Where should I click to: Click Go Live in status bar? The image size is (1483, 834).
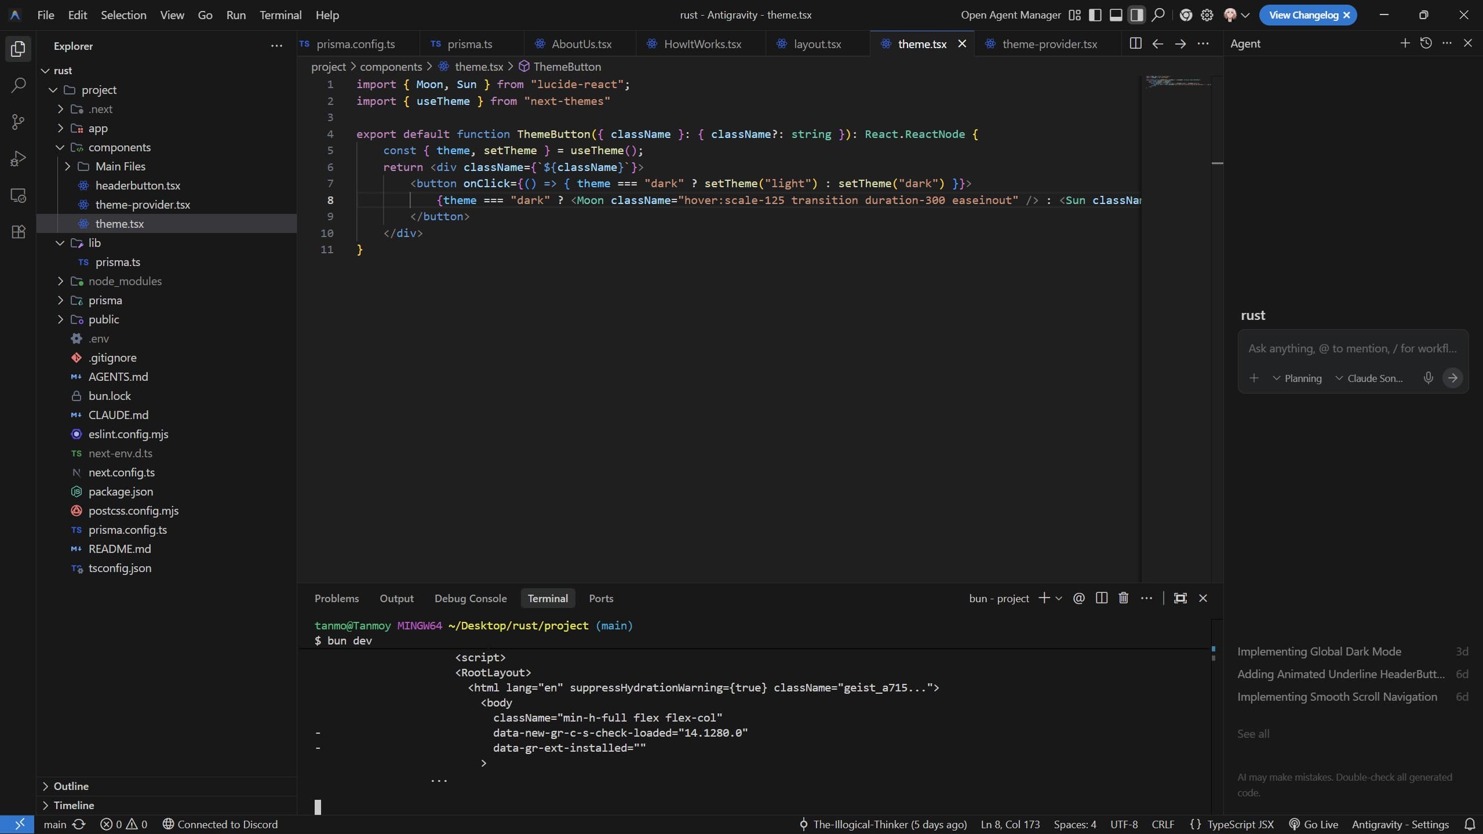click(x=1314, y=824)
